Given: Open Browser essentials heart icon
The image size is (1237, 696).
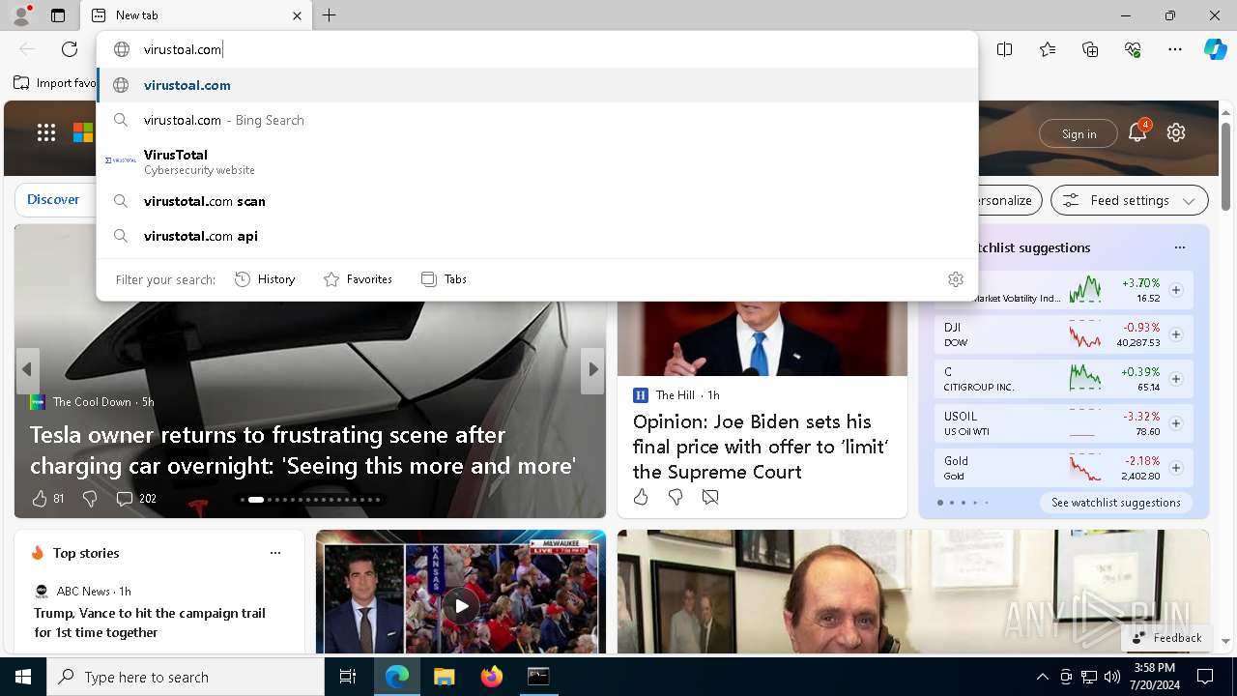Looking at the screenshot, I should 1133,49.
